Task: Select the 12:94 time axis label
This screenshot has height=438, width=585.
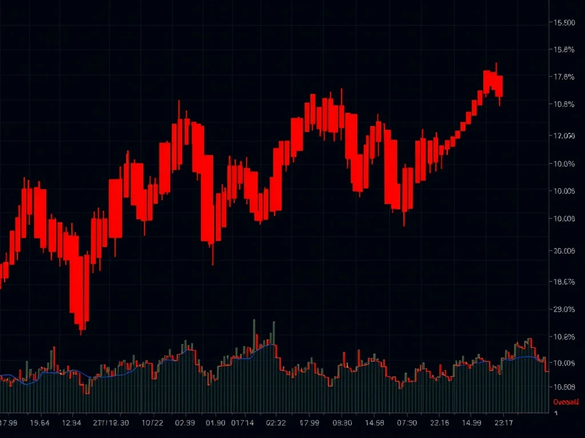Action: pos(71,423)
